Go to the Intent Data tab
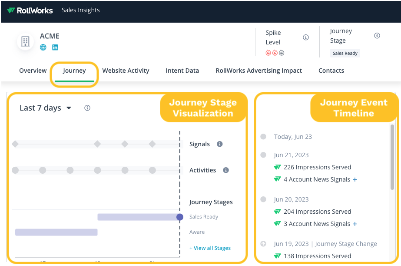Image resolution: width=401 pixels, height=266 pixels. click(182, 71)
